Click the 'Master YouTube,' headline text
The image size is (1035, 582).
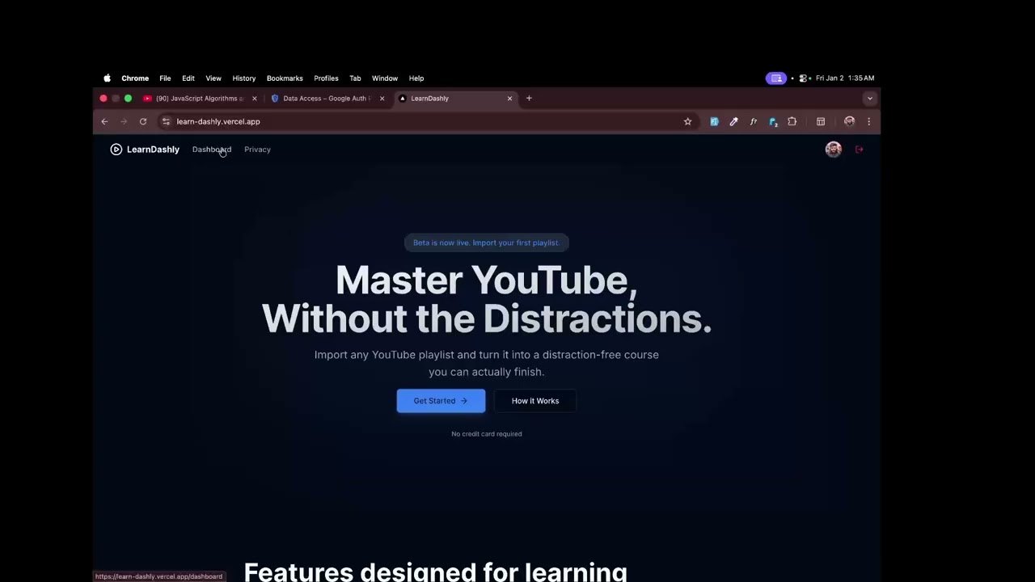pos(487,280)
